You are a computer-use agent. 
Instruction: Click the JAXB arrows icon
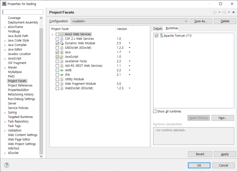(62, 70)
